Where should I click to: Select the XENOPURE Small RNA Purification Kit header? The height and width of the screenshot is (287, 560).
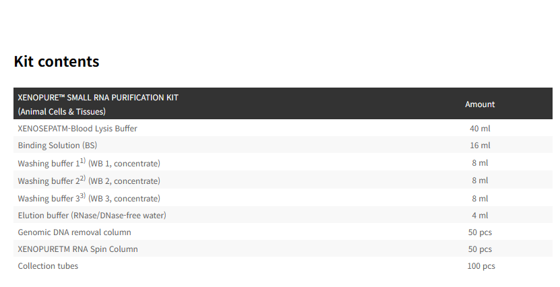tap(98, 98)
